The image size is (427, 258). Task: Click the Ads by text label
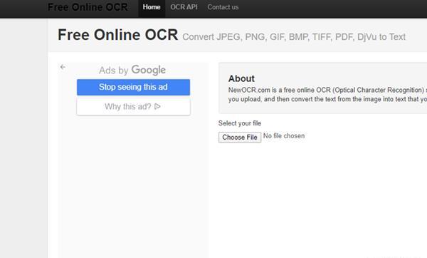114,71
